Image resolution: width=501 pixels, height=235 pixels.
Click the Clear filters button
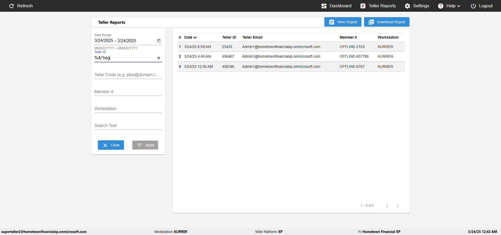click(x=111, y=145)
